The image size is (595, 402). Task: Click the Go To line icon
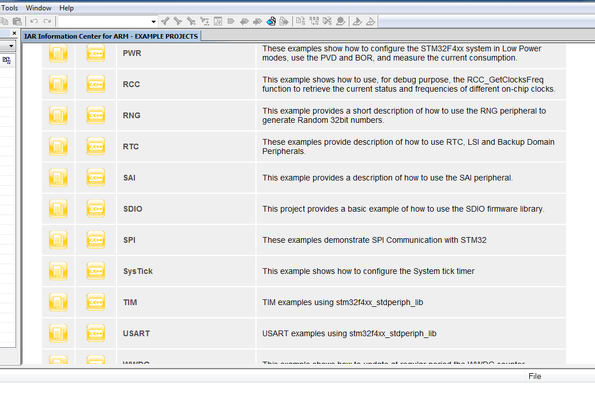point(218,21)
